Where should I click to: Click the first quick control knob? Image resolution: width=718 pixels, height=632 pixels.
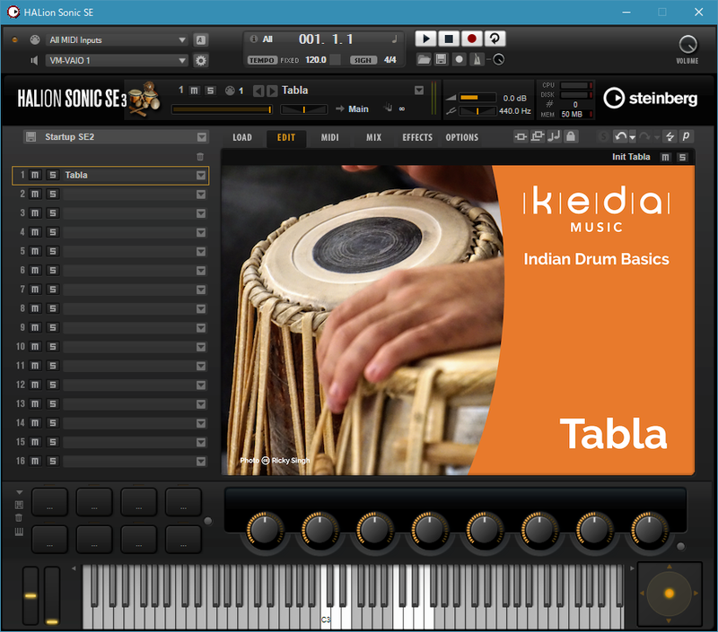265,530
